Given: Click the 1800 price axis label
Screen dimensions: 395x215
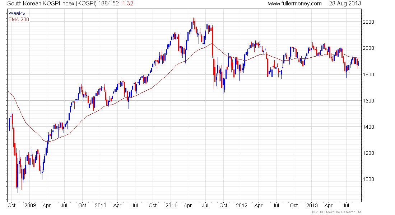Looking at the screenshot, I should point(368,75).
